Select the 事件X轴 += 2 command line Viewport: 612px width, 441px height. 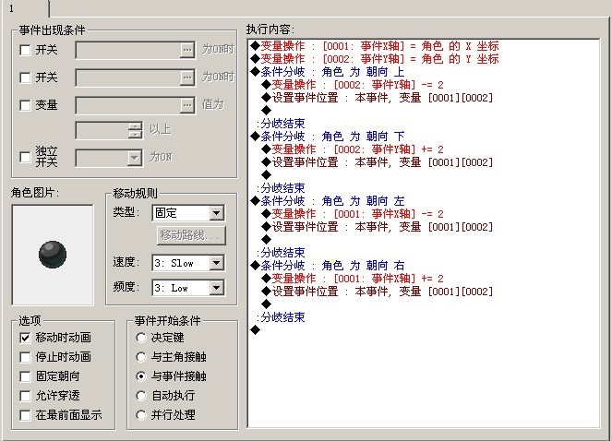tap(353, 279)
